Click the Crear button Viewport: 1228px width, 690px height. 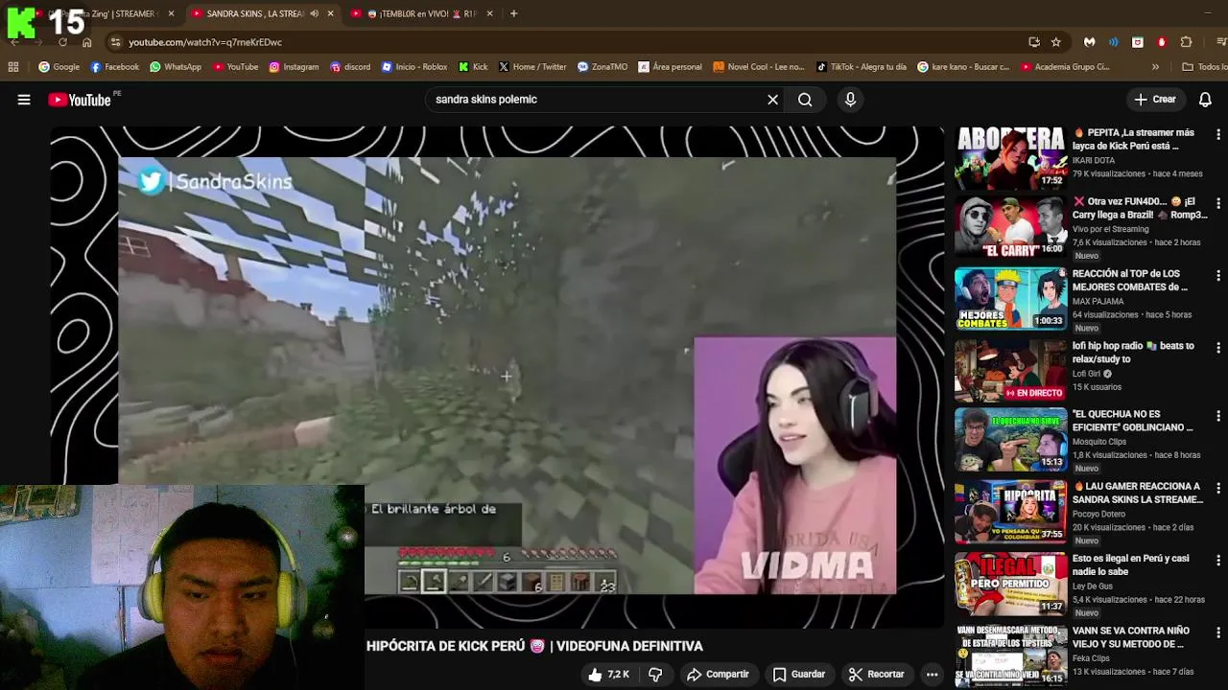[1155, 100]
